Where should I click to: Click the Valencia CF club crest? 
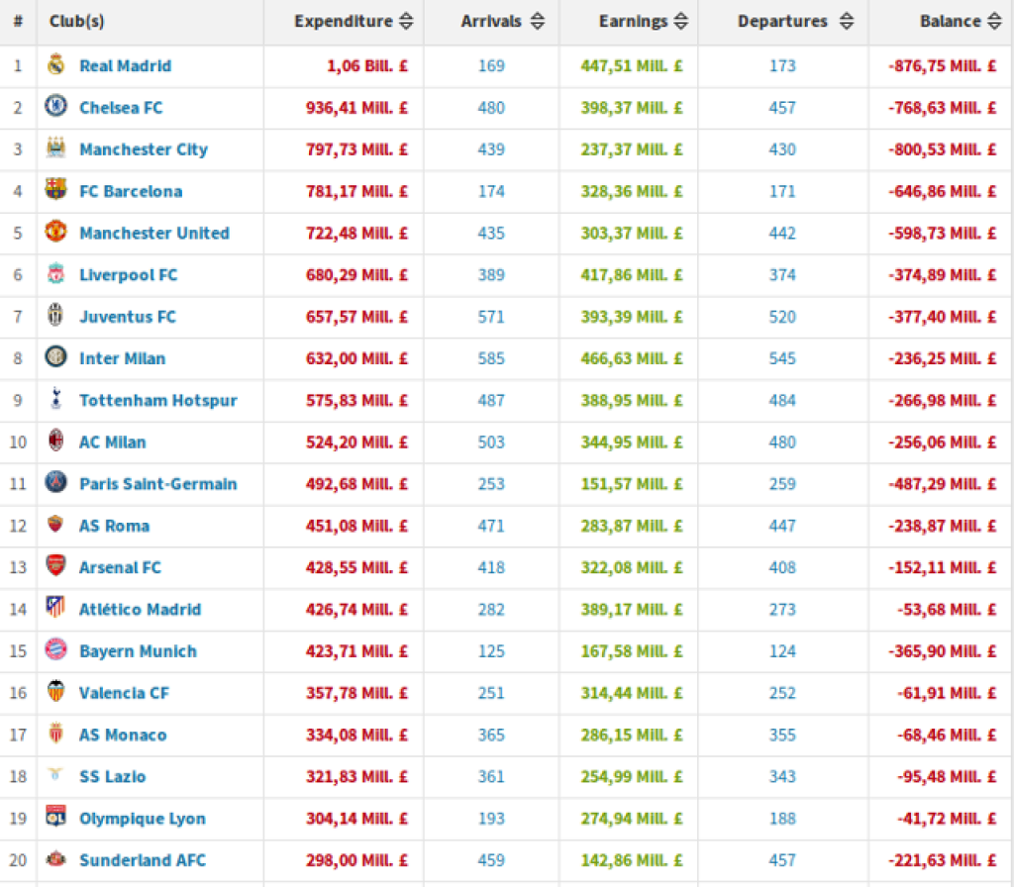point(56,691)
